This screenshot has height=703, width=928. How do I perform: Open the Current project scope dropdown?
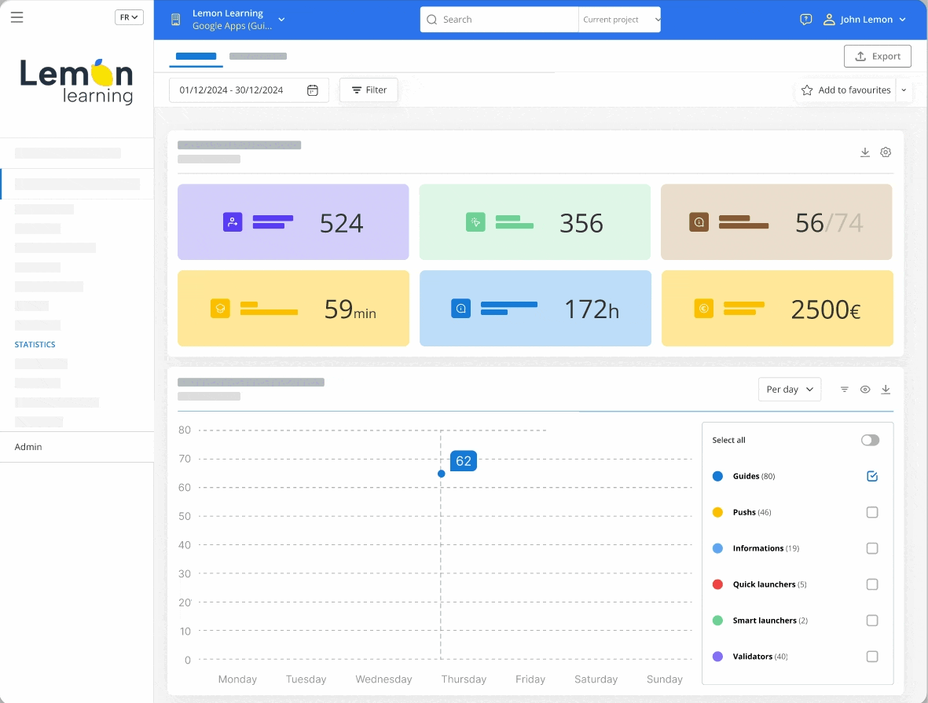click(x=620, y=20)
